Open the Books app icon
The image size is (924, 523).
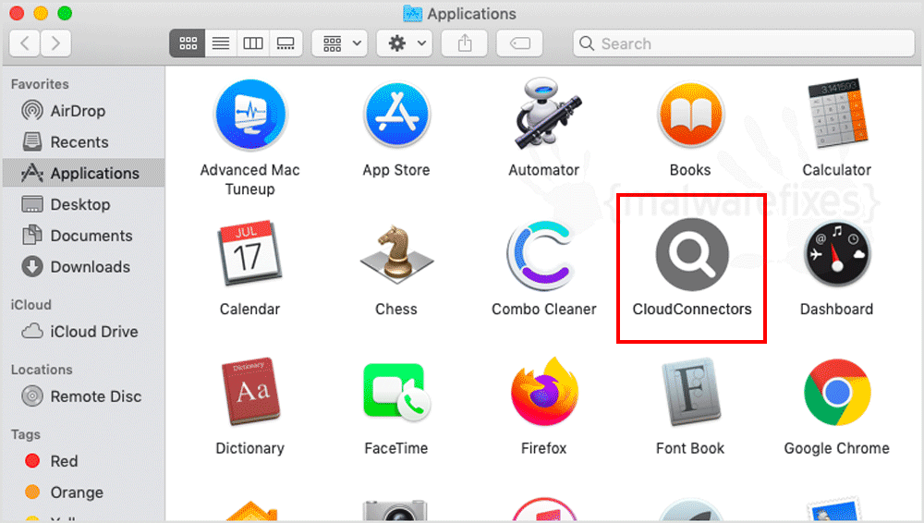(690, 115)
